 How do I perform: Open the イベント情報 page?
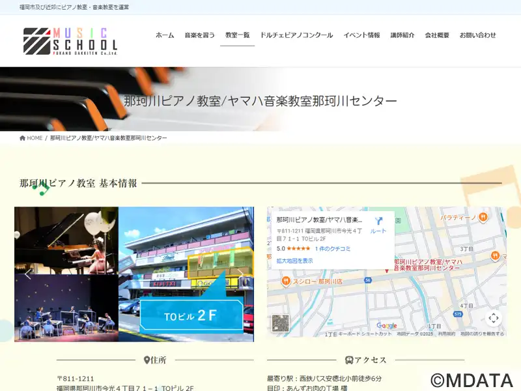pyautogui.click(x=361, y=35)
